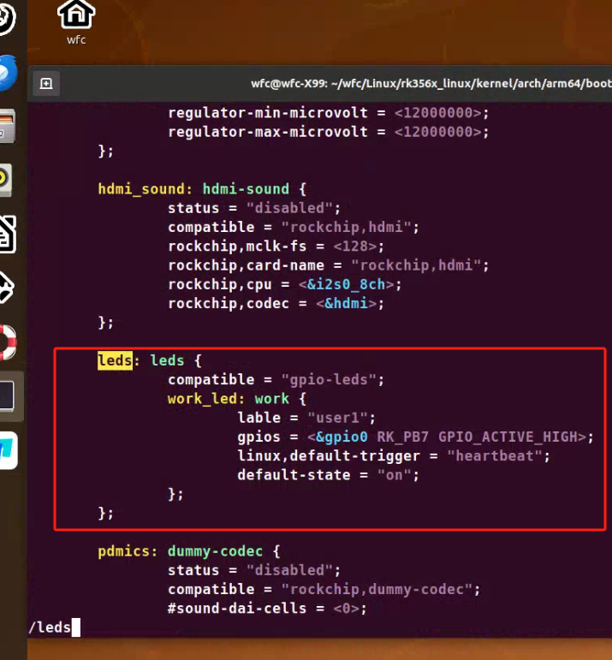
Task: Click the rockchip,card-name line
Action: [329, 265]
